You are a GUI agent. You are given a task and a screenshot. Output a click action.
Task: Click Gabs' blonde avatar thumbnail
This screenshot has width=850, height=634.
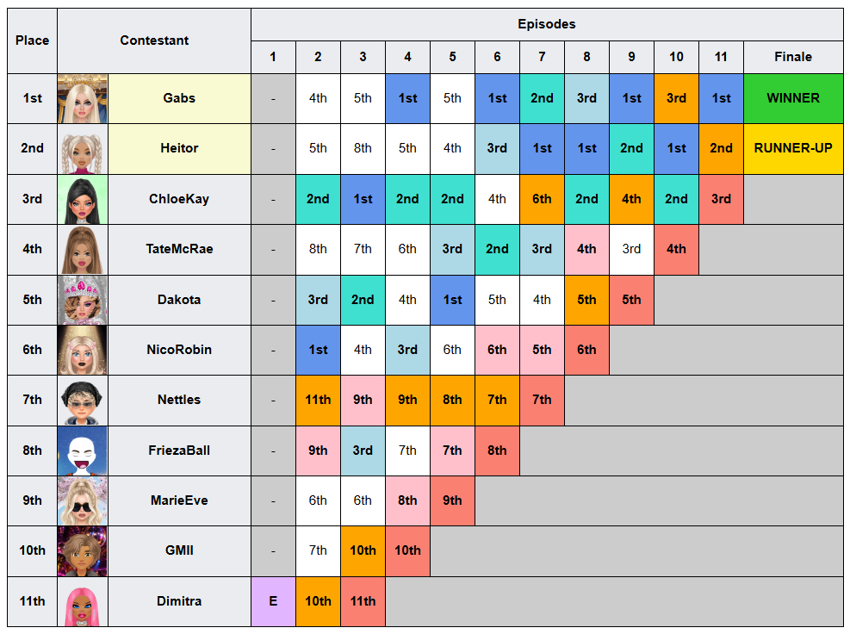pyautogui.click(x=83, y=99)
